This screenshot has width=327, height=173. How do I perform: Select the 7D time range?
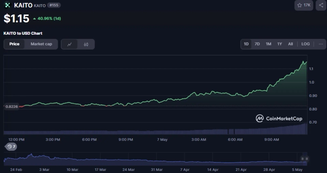[257, 44]
